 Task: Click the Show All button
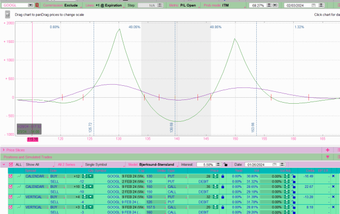[33, 165]
